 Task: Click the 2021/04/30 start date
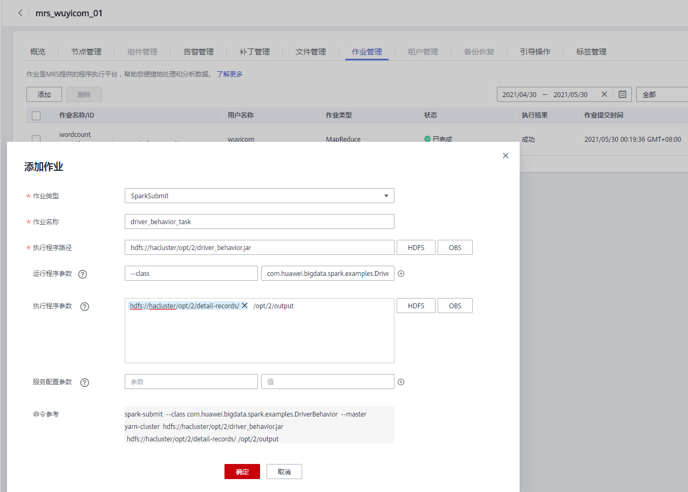519,94
